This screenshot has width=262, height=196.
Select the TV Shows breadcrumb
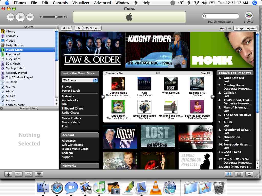pyautogui.click(x=92, y=28)
